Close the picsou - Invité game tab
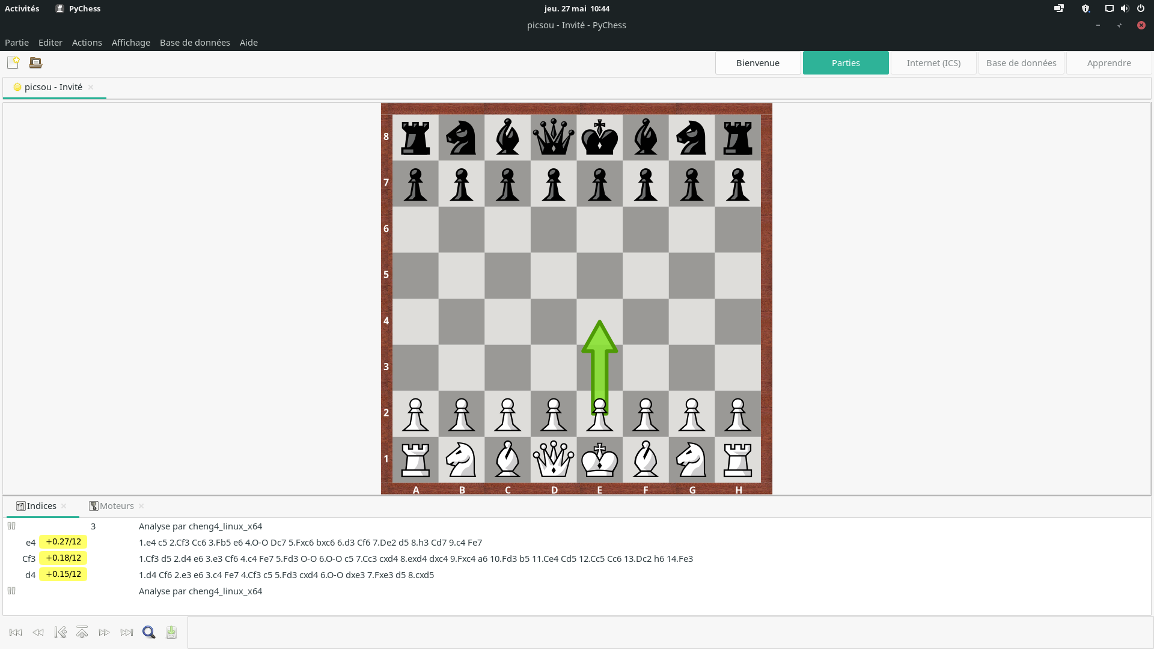Image resolution: width=1154 pixels, height=649 pixels. [91, 87]
